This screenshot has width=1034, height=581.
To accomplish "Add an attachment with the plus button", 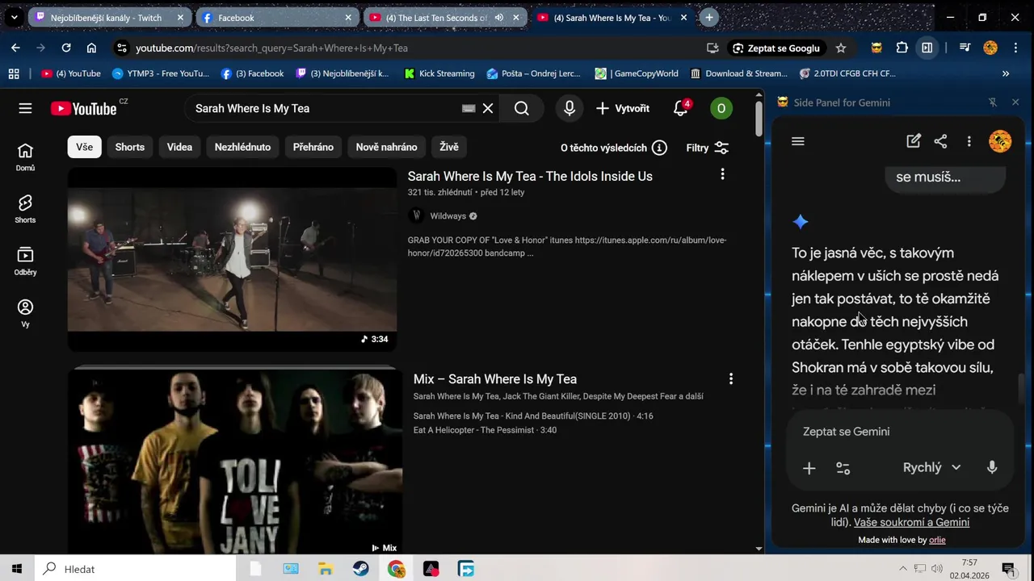I will tap(809, 468).
